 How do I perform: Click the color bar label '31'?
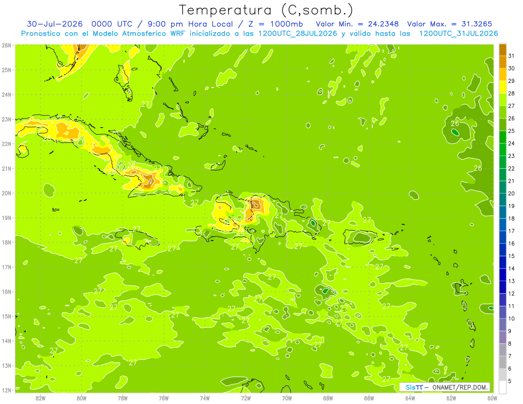pos(512,56)
